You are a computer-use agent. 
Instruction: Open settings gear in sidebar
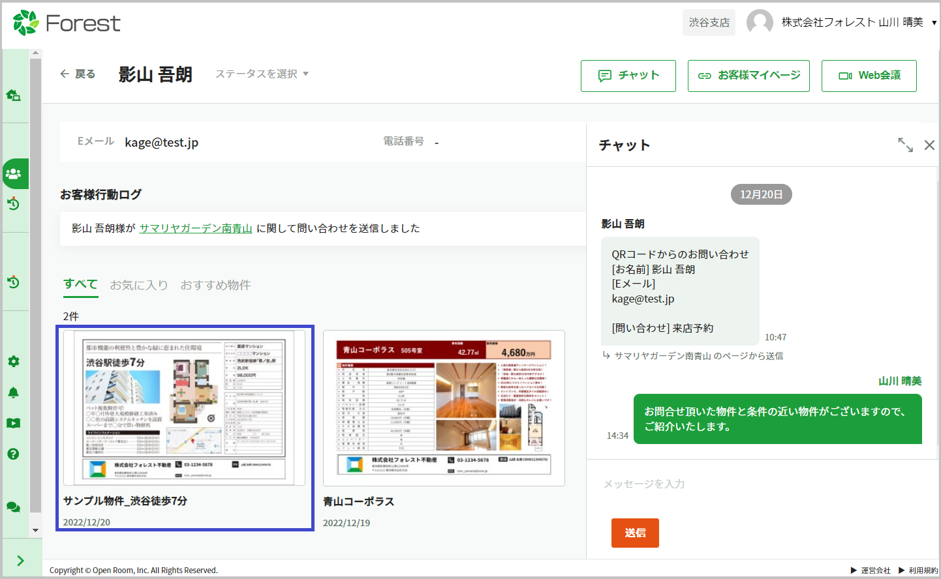[x=13, y=361]
